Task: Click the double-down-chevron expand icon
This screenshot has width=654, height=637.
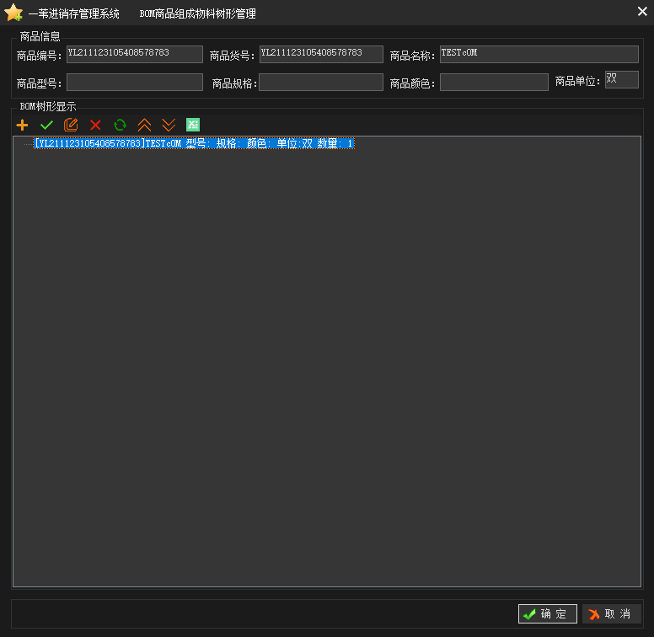Action: click(x=169, y=125)
